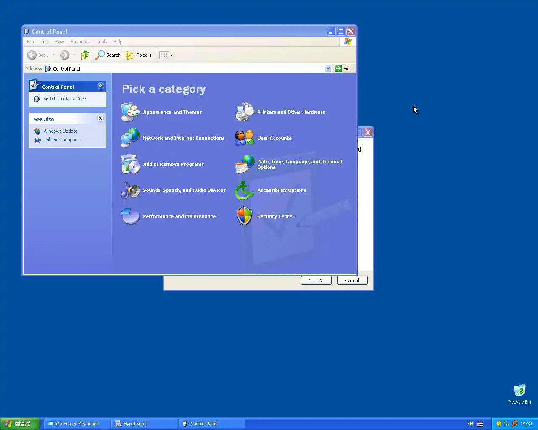Click the security alert shield tray icon
The image size is (538, 430).
point(499,424)
